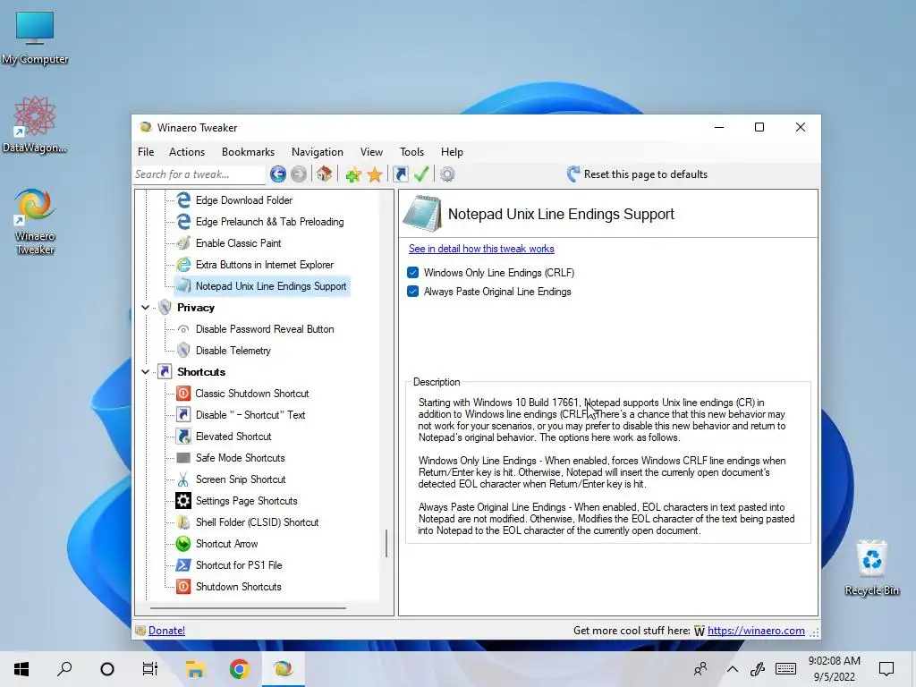Viewport: 916px width, 687px height.
Task: Click the shortcut arrow toolbar icon
Action: coord(401,174)
